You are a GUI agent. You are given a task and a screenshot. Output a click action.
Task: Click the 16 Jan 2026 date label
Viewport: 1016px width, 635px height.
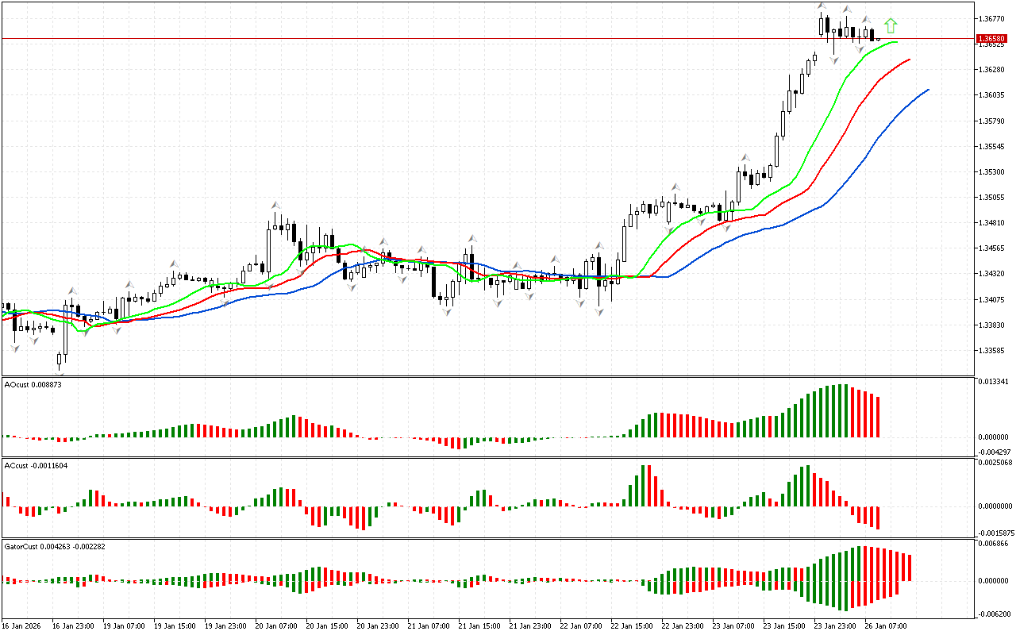pyautogui.click(x=24, y=625)
